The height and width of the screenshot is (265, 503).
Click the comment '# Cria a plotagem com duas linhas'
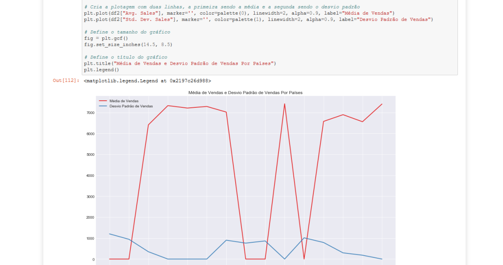click(222, 7)
